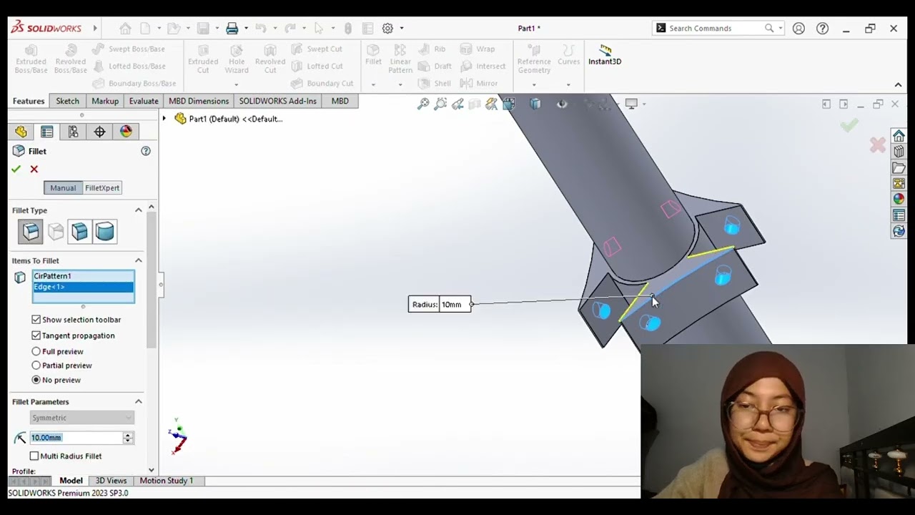Screen dimensions: 915x515
Task: Click the Instant3D tool
Action: point(605,54)
